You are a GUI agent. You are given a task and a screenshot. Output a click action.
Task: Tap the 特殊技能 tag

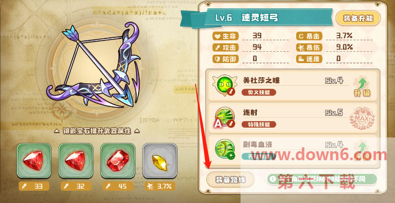(259, 124)
